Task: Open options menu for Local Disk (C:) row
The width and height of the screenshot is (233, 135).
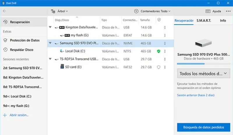Action: [x=165, y=51]
